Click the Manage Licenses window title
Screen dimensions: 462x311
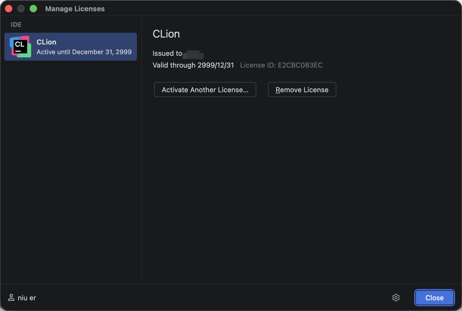coord(75,9)
